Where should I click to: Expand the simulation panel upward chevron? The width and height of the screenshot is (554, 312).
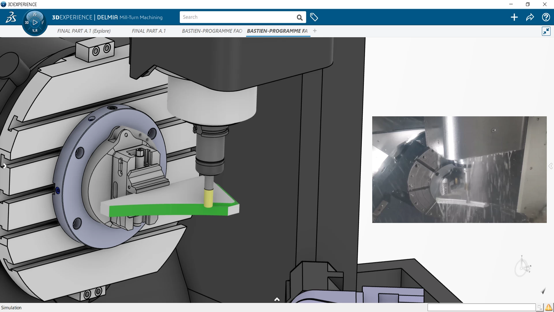(277, 299)
